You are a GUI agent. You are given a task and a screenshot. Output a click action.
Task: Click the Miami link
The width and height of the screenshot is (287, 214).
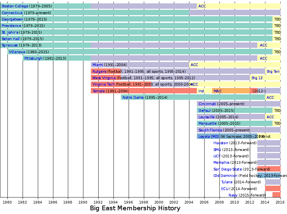point(98,65)
